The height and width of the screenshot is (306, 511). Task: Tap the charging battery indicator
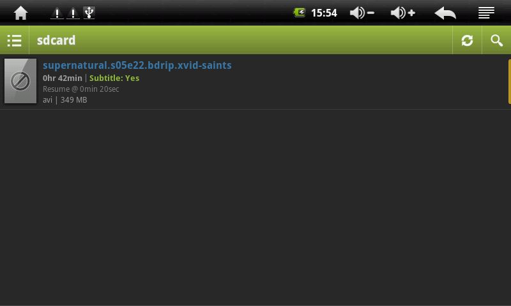[x=299, y=13]
